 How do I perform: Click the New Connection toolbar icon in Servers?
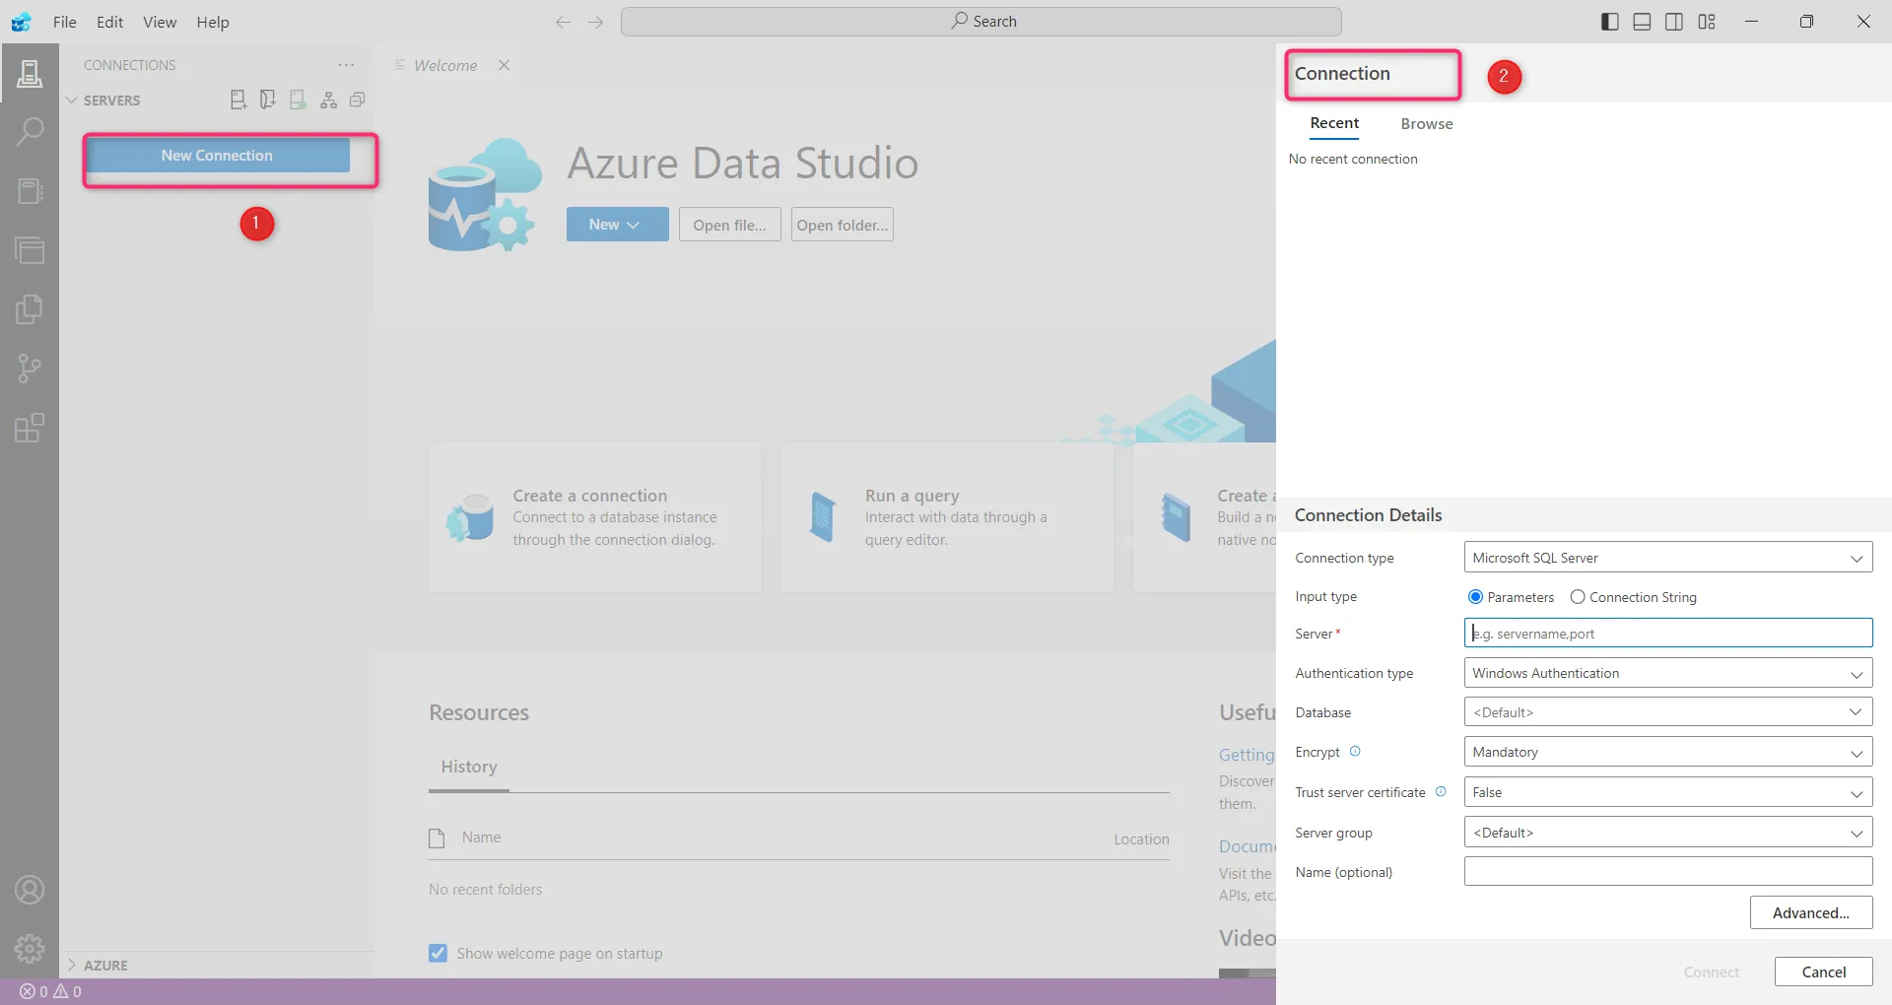click(238, 100)
